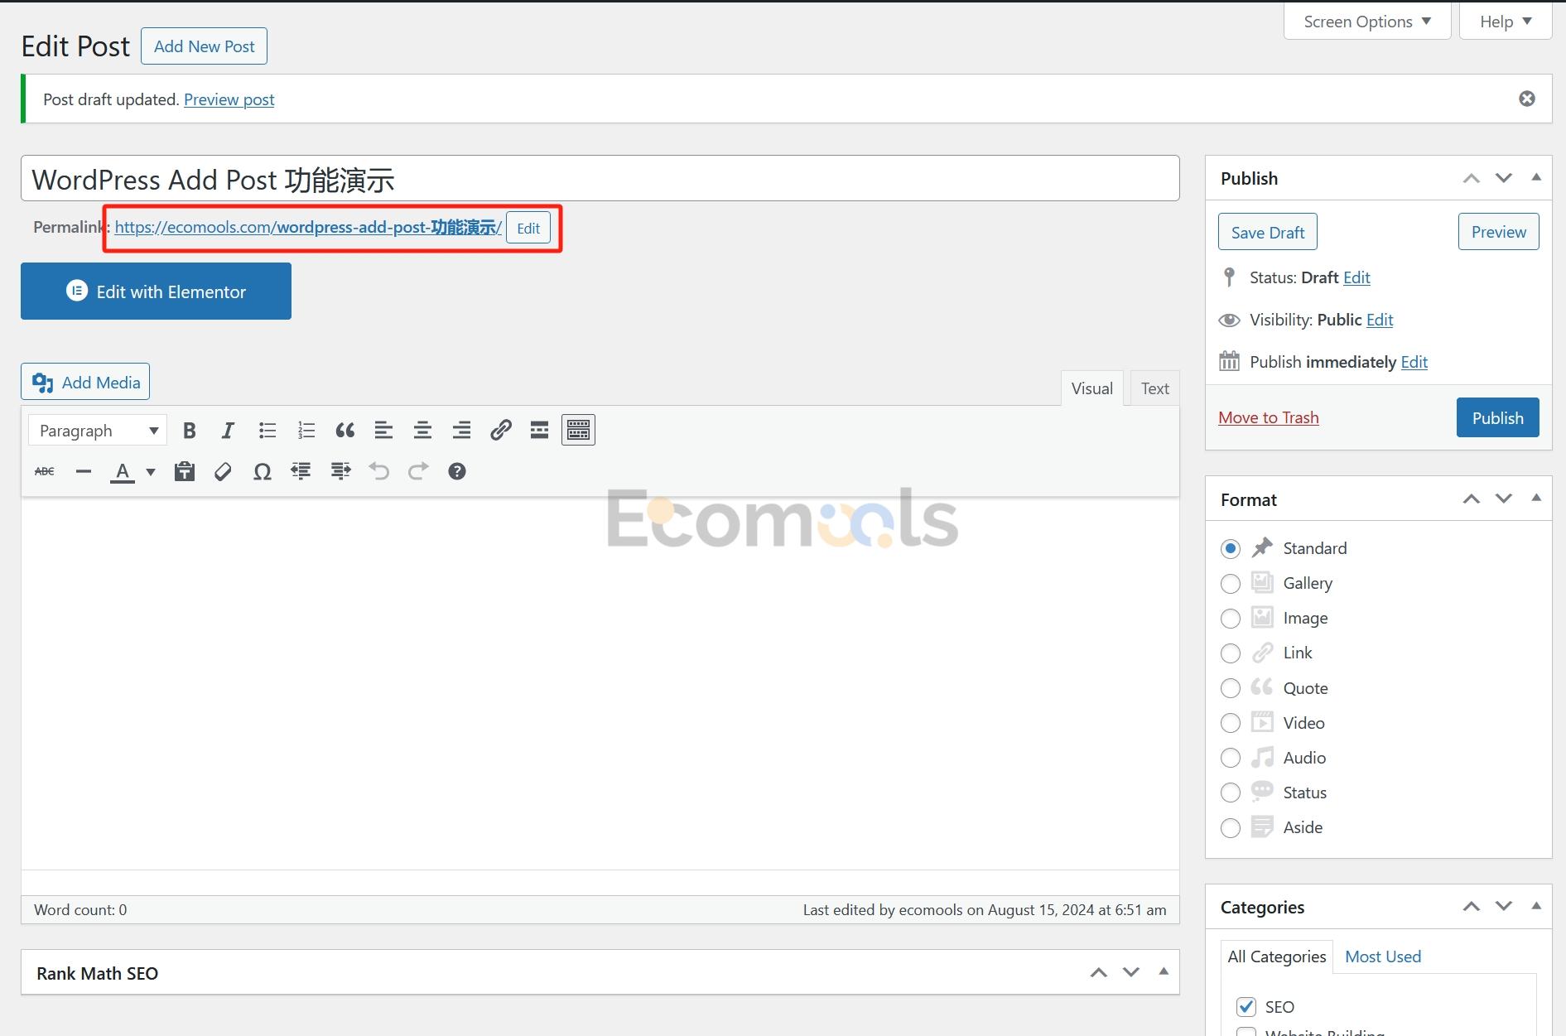The width and height of the screenshot is (1566, 1036).
Task: Insert a bulleted list
Action: coord(267,431)
